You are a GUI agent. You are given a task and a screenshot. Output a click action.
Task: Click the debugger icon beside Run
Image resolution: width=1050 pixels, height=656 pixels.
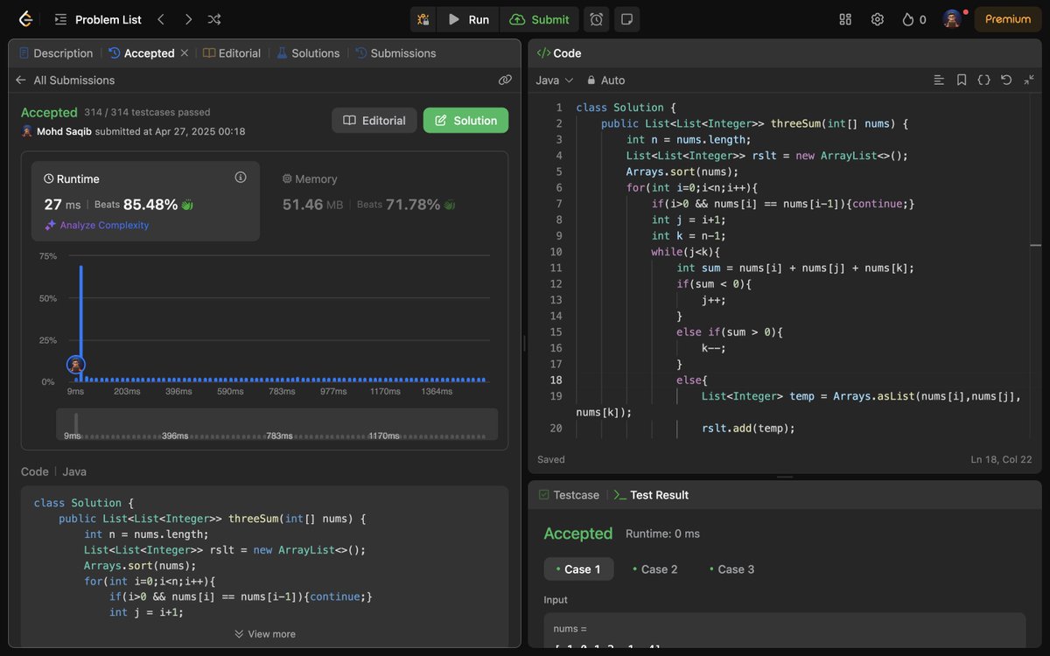[423, 19]
